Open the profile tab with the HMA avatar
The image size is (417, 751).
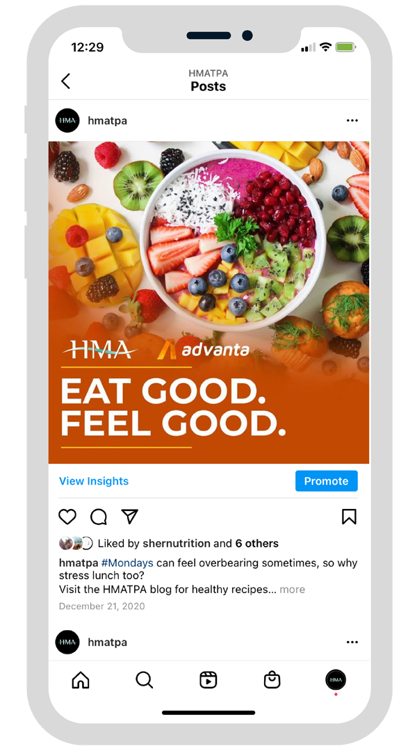(x=336, y=679)
